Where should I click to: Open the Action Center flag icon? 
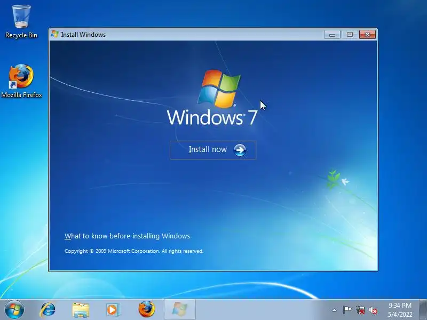coord(347,310)
